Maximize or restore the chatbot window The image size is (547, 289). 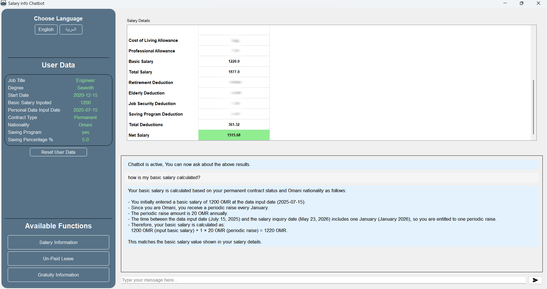(522, 3)
